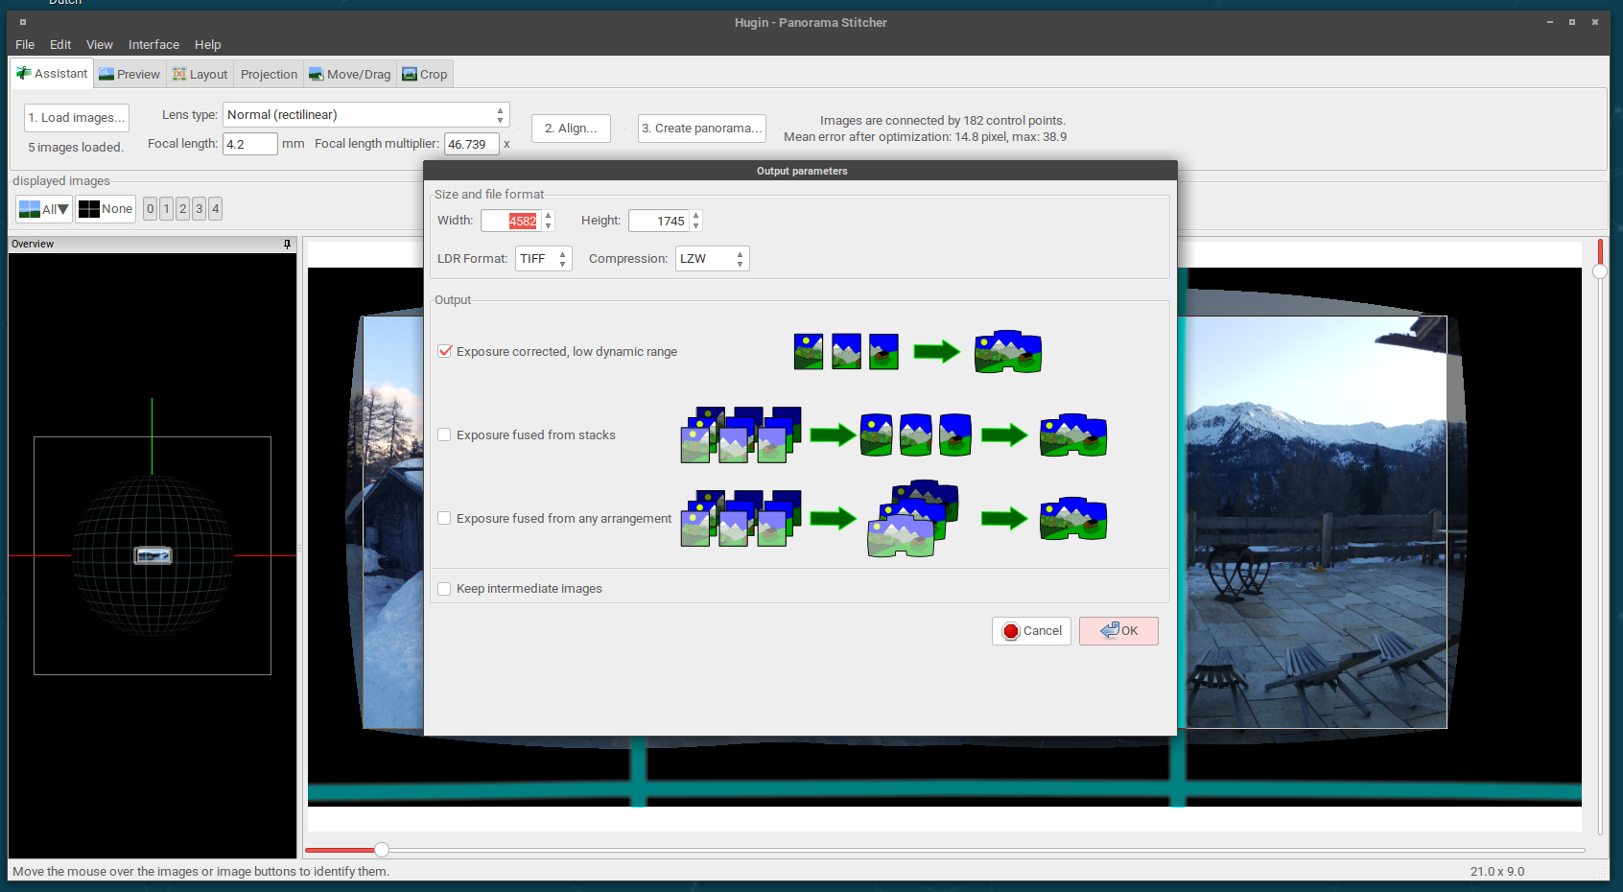This screenshot has width=1623, height=892.
Task: Open the Projection tab
Action: coord(269,75)
